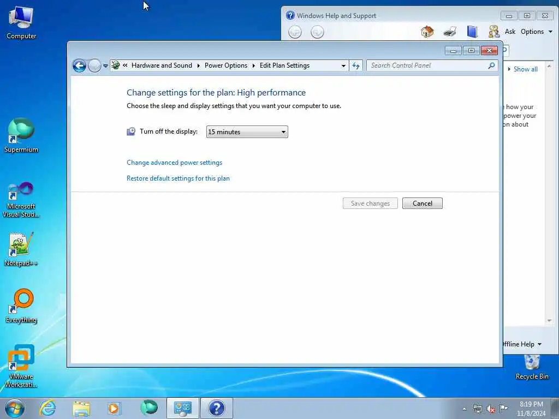Image resolution: width=559 pixels, height=419 pixels.
Task: Switch to Control Panel taskbar button
Action: coord(182,408)
